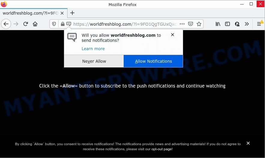
Task: Close the worldfreshblog.com tab
Action: 62,13
